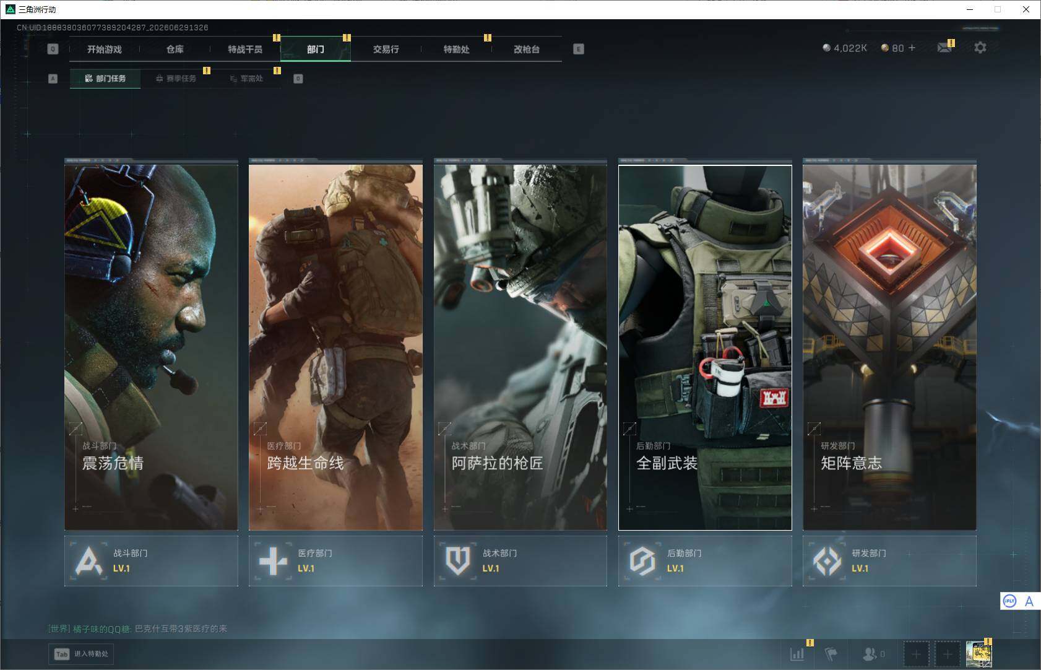Click the 战斗部门 emblem icon
Image resolution: width=1041 pixels, height=670 pixels.
tap(89, 561)
